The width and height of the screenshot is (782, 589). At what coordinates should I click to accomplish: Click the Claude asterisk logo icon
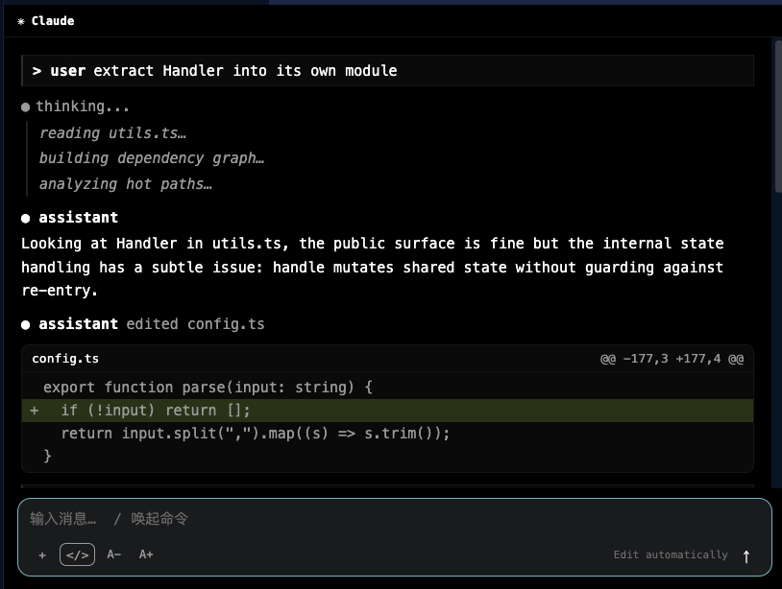click(21, 21)
